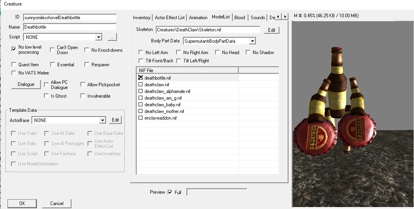The image size is (414, 209).
Task: Toggle the Full preview checkbox
Action: pos(170,192)
